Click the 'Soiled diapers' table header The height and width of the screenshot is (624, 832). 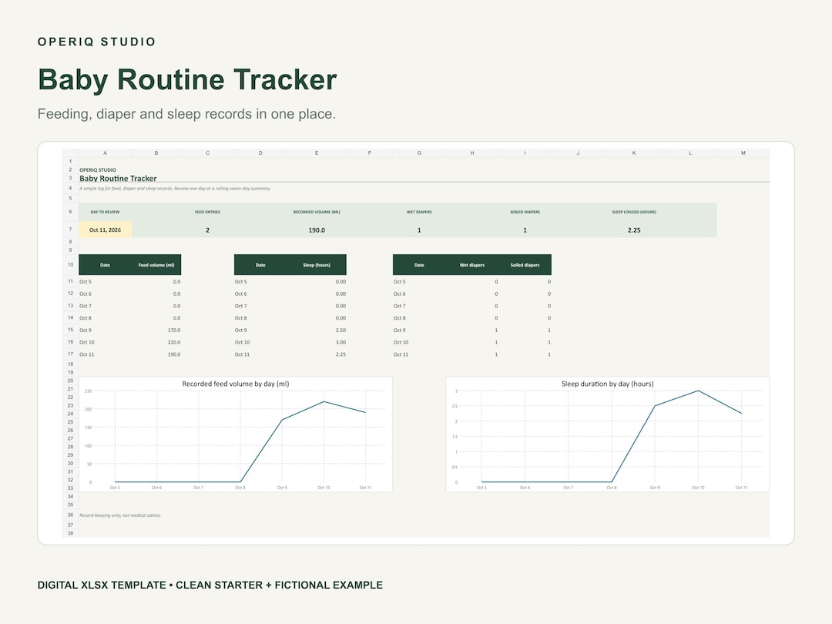tap(525, 265)
